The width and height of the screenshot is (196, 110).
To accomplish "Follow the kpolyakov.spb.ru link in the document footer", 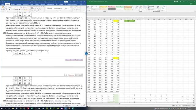I will [x=74, y=59].
